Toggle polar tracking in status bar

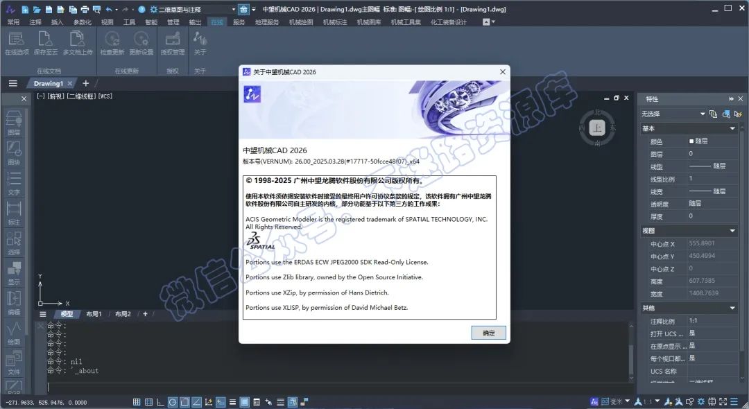coord(173,402)
